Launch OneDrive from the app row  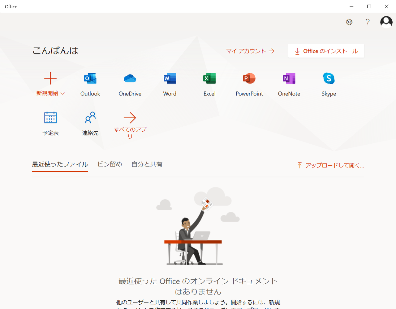coord(130,78)
